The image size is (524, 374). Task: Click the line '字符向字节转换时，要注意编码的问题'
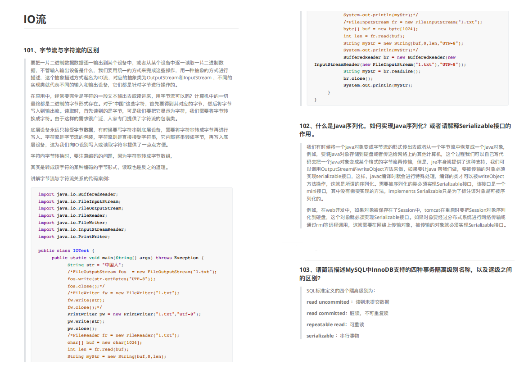[x=102, y=156]
